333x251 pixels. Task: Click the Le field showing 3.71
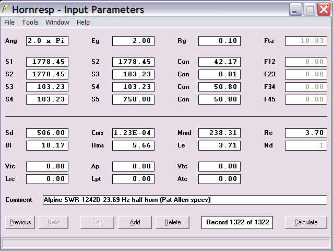[219, 145]
